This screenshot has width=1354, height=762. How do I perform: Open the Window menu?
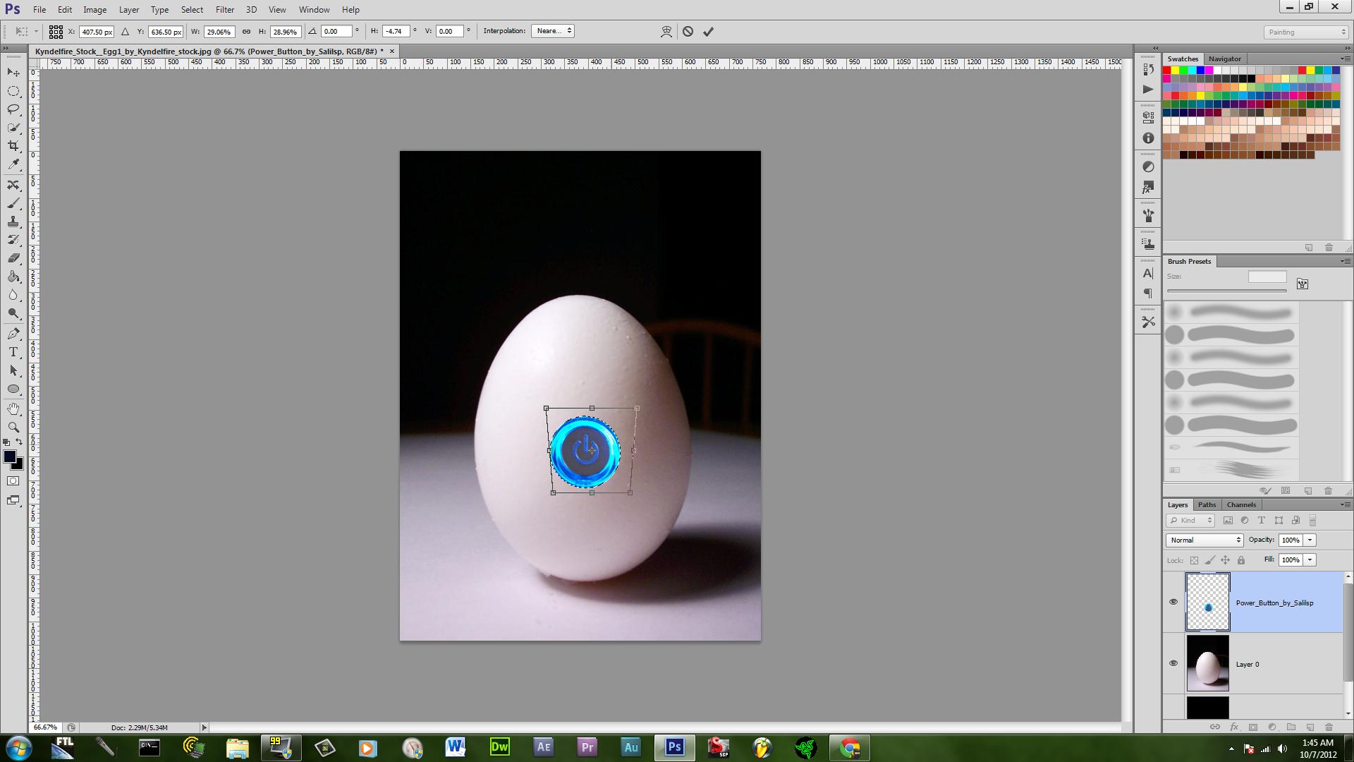(x=314, y=10)
